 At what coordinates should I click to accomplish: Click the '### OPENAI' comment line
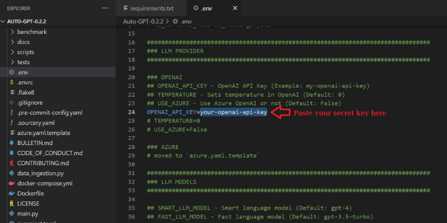click(164, 77)
